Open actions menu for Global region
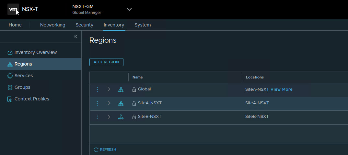Image resolution: width=348 pixels, height=155 pixels. click(97, 89)
